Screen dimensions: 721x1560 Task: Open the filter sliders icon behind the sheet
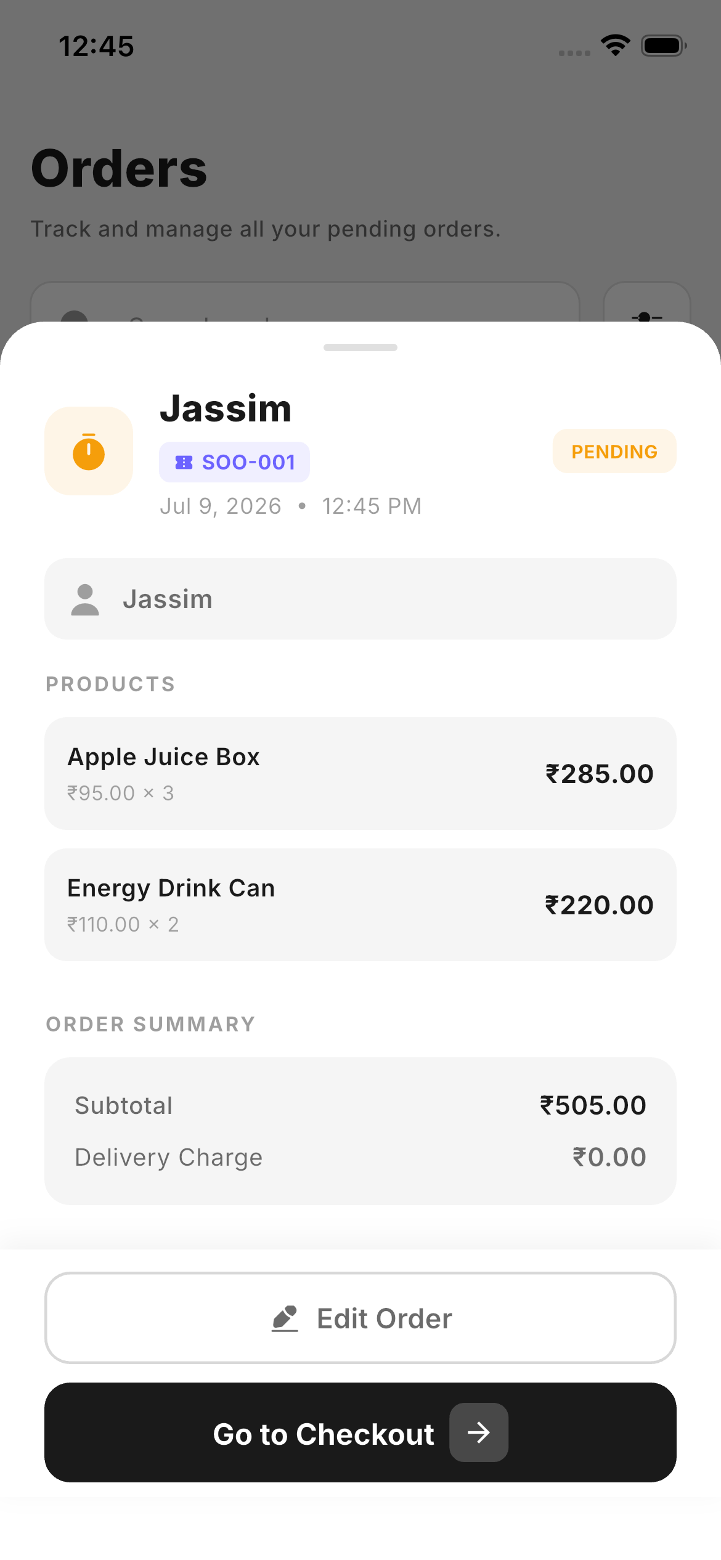pyautogui.click(x=646, y=303)
